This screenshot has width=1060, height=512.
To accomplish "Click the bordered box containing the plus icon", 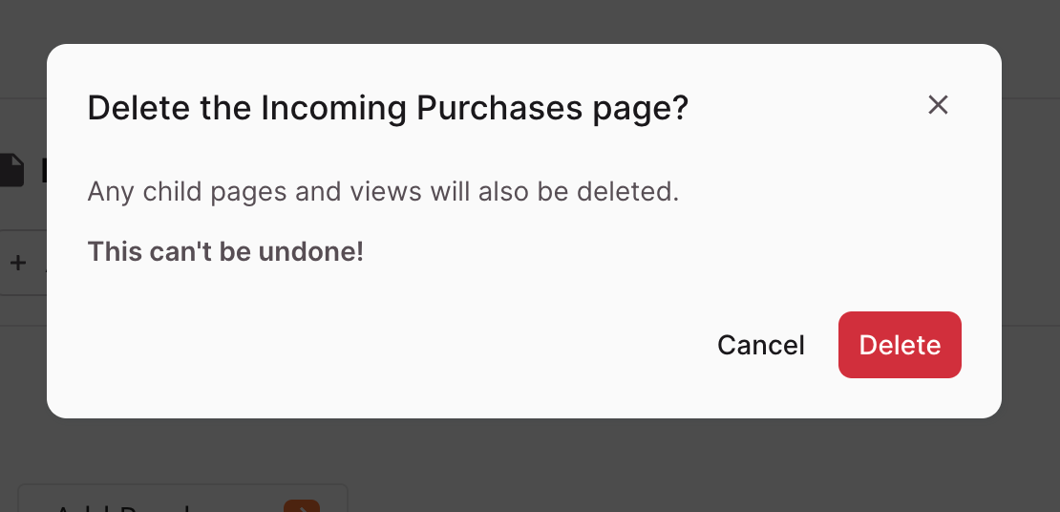I will (x=23, y=263).
